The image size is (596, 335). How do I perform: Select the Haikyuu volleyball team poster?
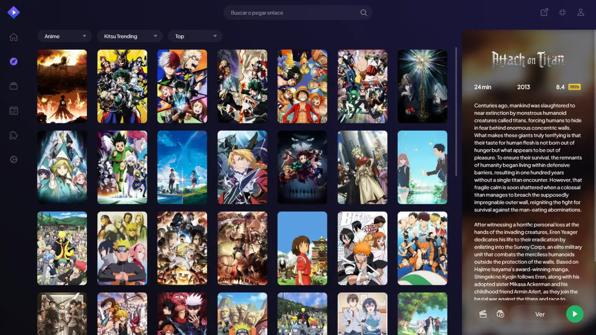point(422,248)
